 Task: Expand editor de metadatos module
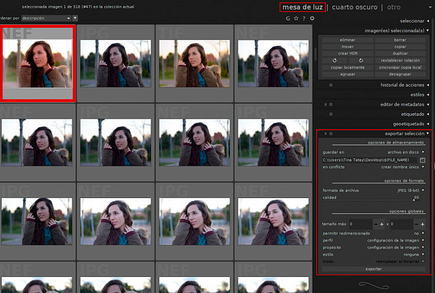point(405,104)
